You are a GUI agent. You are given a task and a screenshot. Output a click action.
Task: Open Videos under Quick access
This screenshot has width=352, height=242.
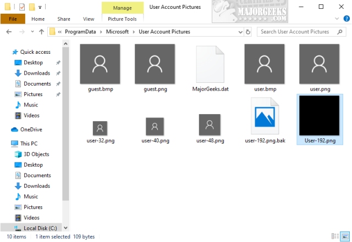27,115
